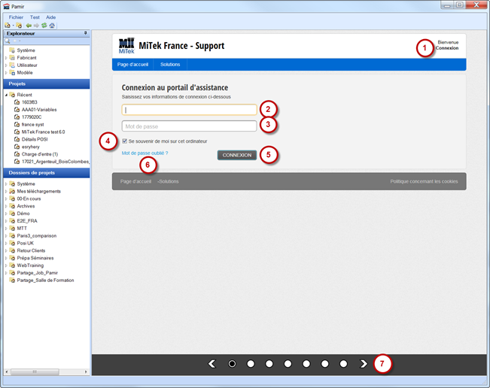Expand the 00-En cours folder node

coord(6,199)
